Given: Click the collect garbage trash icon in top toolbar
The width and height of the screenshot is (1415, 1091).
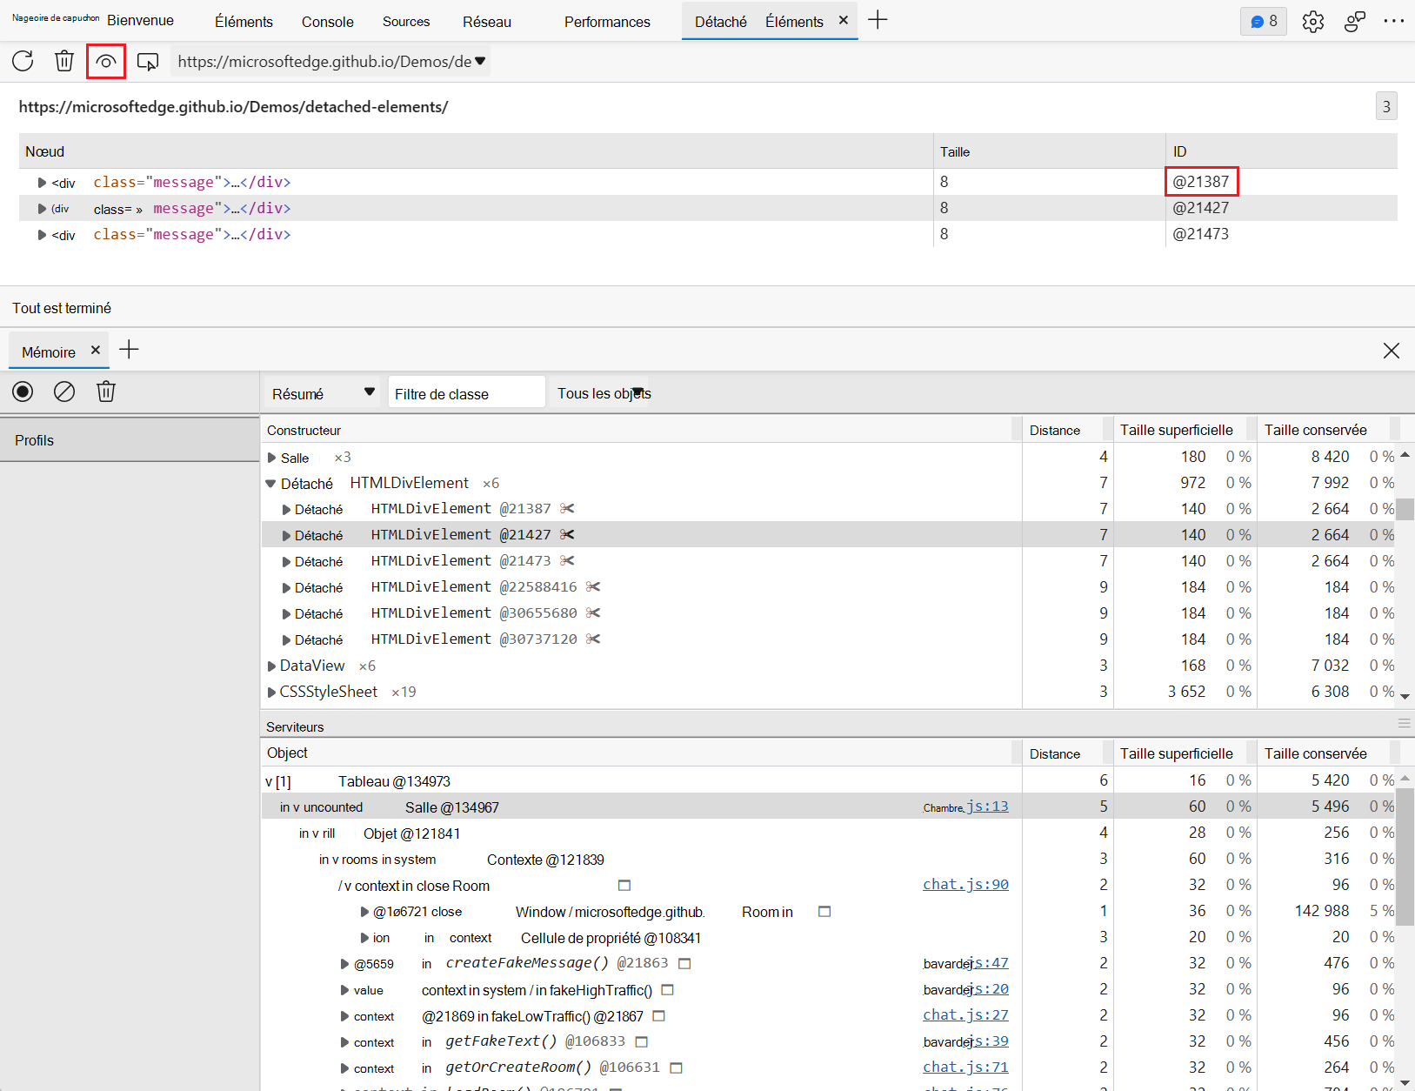Looking at the screenshot, I should (x=64, y=61).
